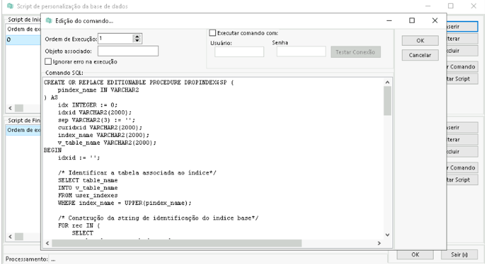The height and width of the screenshot is (264, 485).
Task: Click Ordem de ex header in the Script de Fim list
Action: 23,130
